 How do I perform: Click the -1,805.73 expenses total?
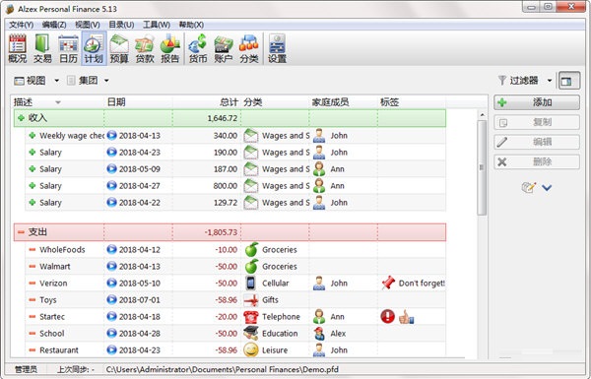point(221,232)
